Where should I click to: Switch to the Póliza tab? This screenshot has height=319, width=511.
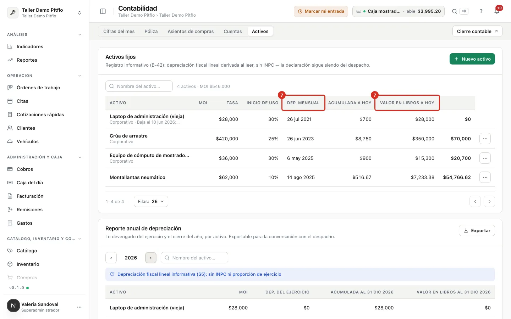coord(151,31)
